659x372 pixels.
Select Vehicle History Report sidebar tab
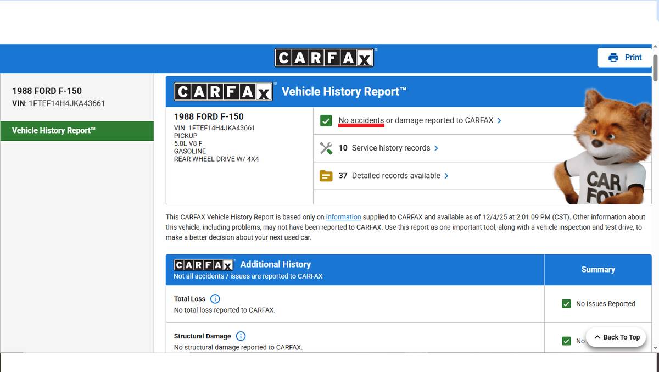pyautogui.click(x=77, y=131)
